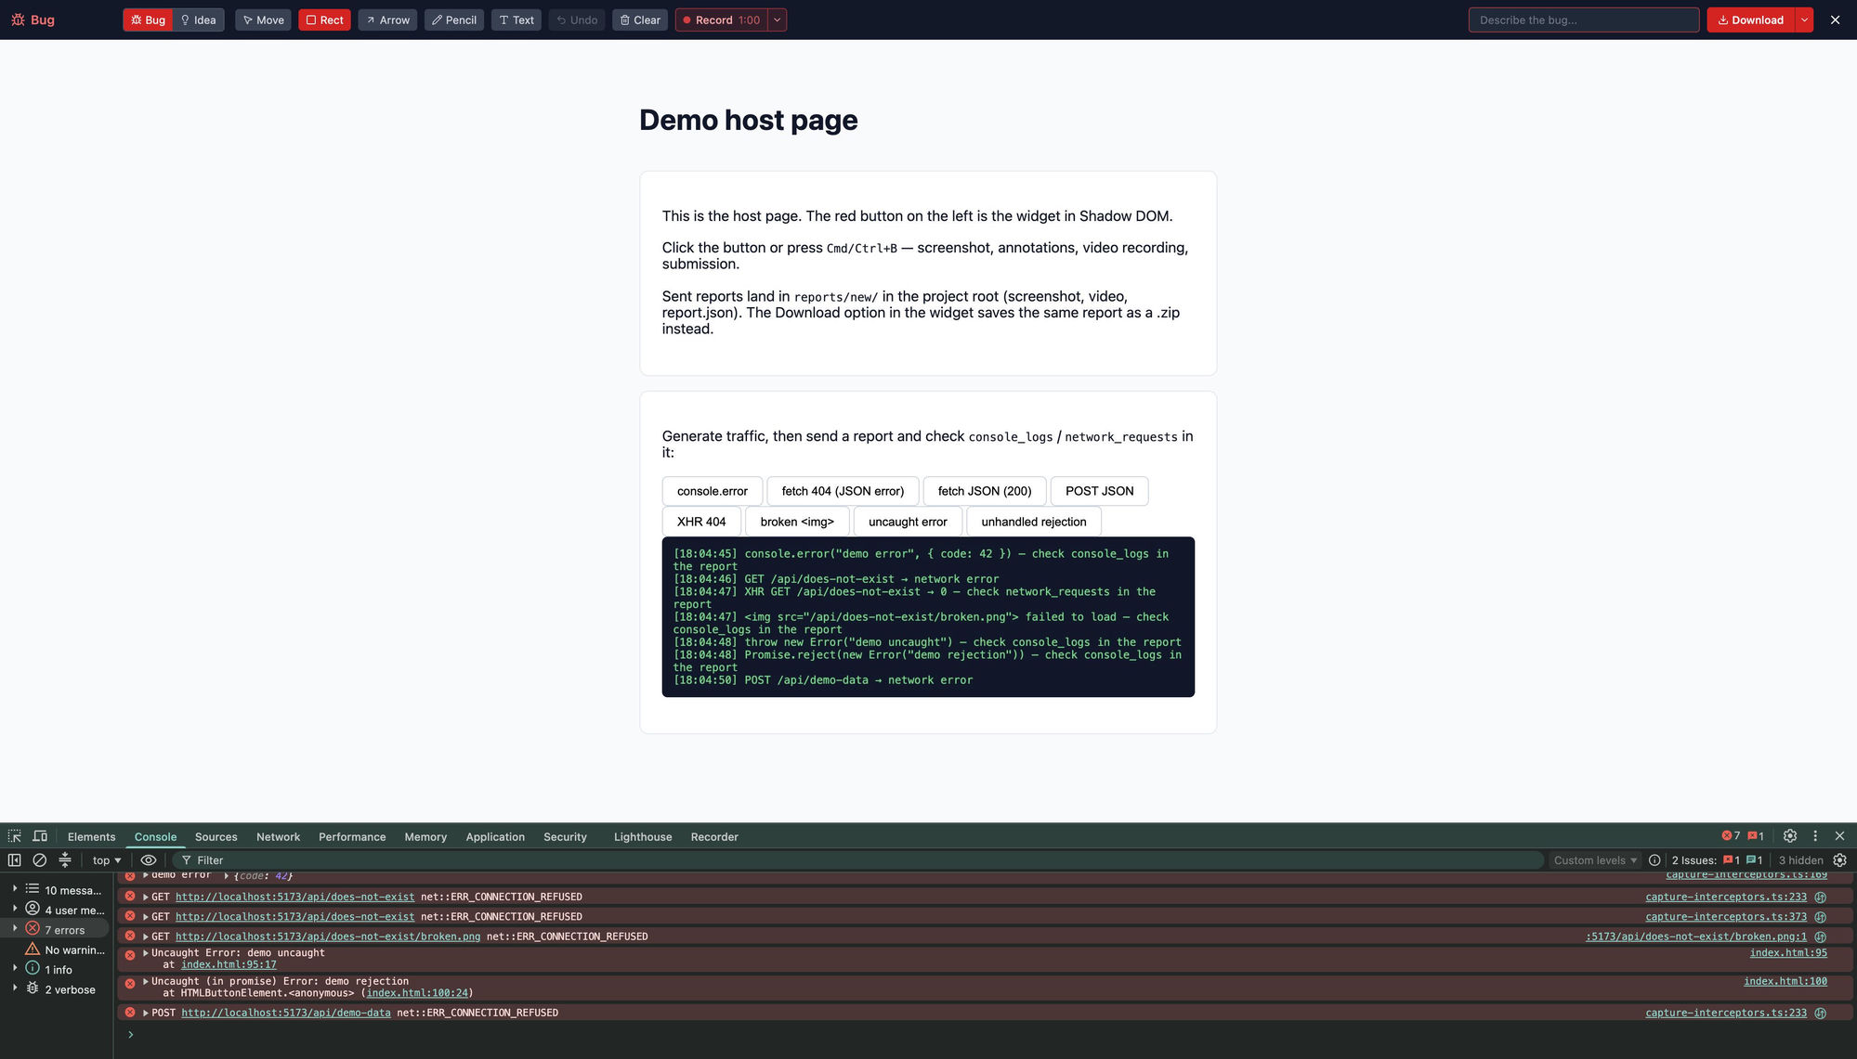Click error icon on Uncaught Error demo uncaught row
1857x1059 pixels.
click(130, 954)
